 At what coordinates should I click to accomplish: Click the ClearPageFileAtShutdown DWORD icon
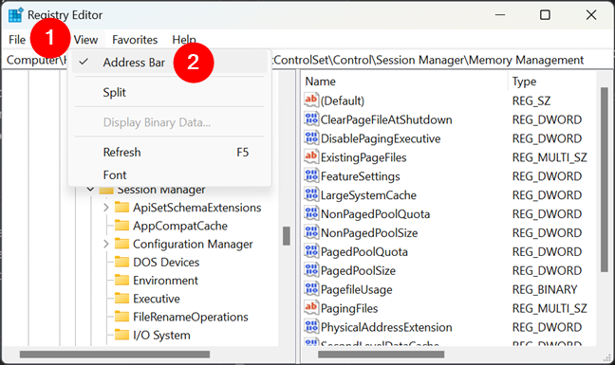pos(311,119)
